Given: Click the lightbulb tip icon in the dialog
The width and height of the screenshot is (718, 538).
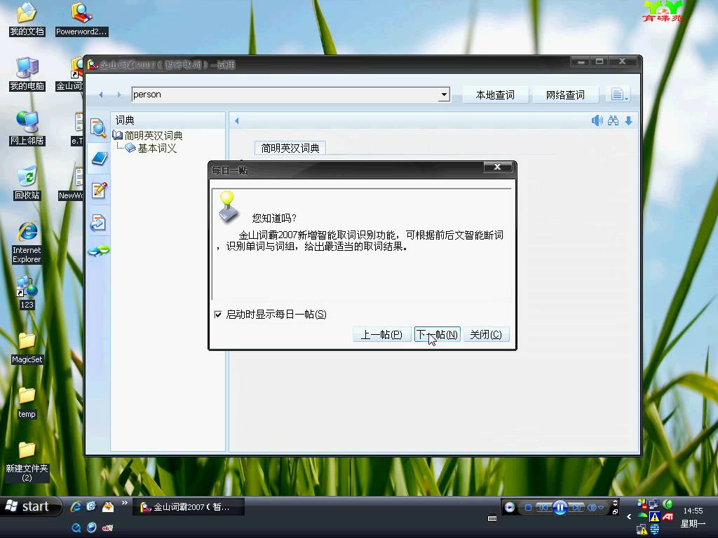Looking at the screenshot, I should pyautogui.click(x=228, y=207).
